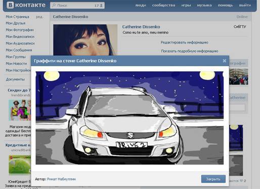Open Мои Настройки
The image size is (260, 189).
click(18, 70)
